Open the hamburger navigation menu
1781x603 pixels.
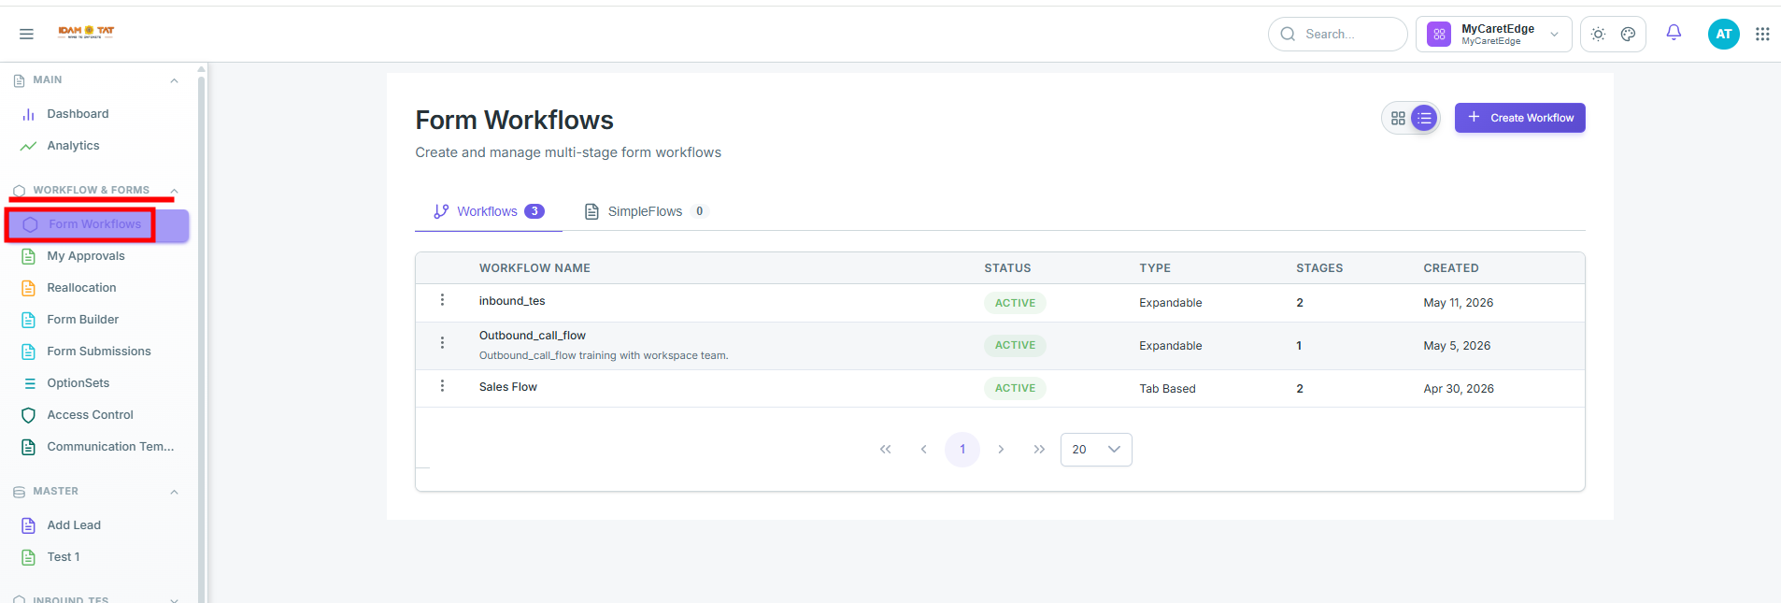click(x=26, y=34)
